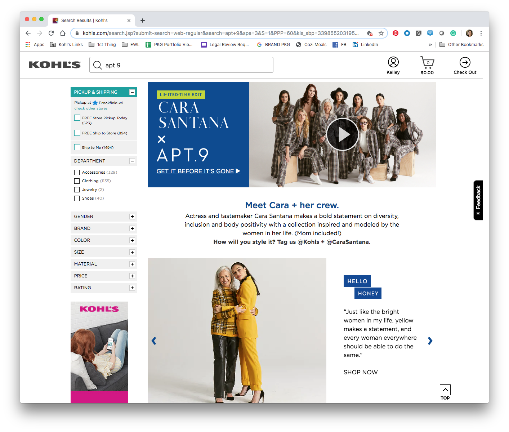Click the browser forward arrow
This screenshot has height=432, width=509.
click(x=40, y=33)
